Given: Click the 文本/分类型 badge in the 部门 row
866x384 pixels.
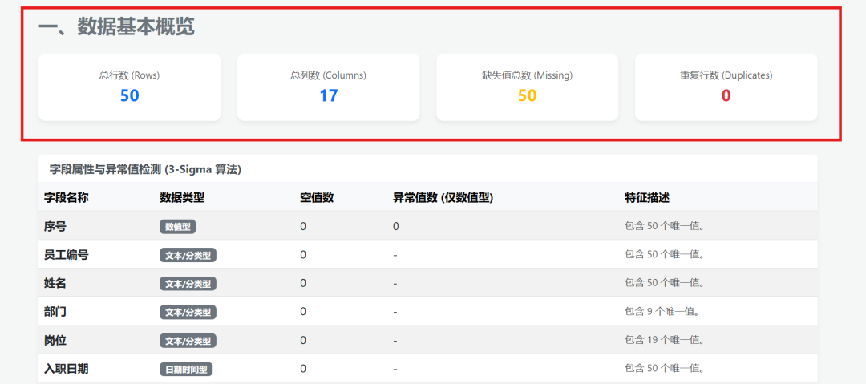Looking at the screenshot, I should 188,312.
